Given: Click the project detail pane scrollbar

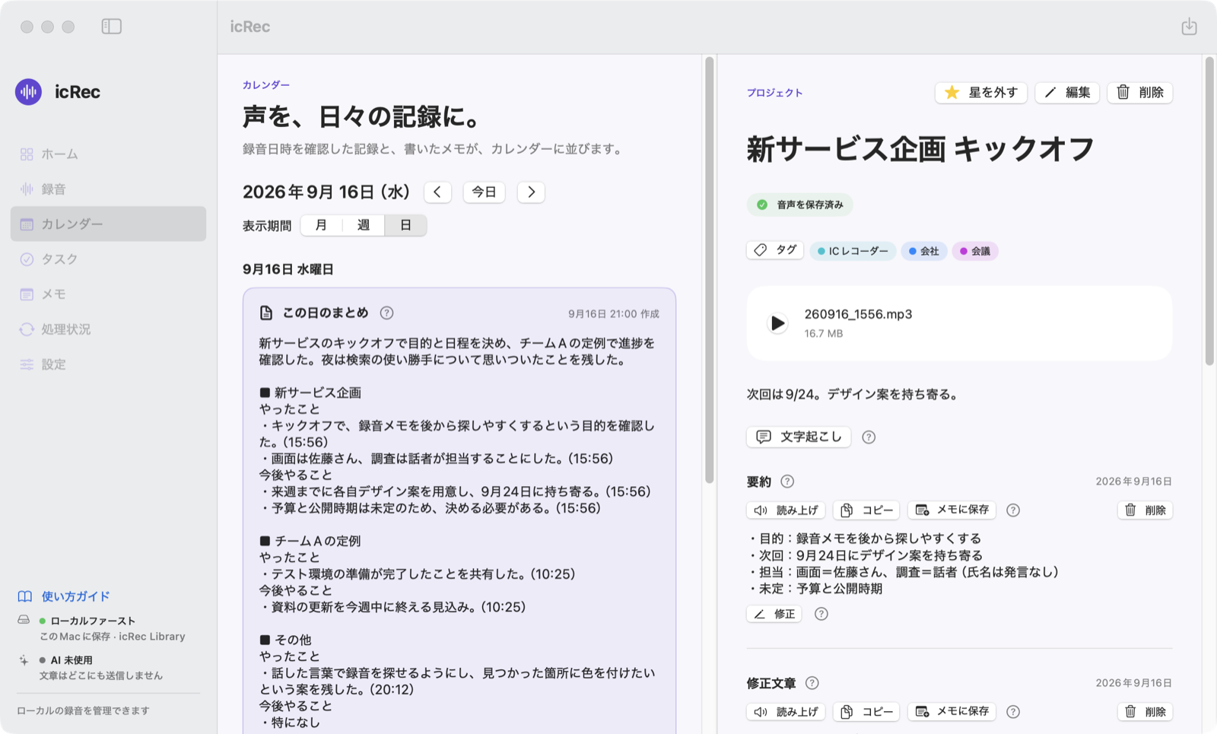Looking at the screenshot, I should pos(1209,211).
